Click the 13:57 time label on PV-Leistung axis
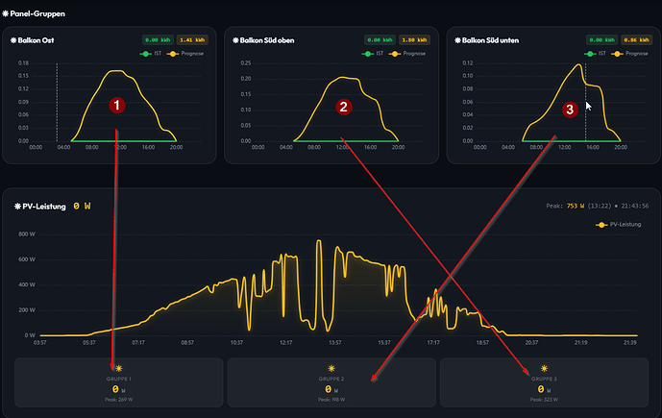 coord(335,342)
